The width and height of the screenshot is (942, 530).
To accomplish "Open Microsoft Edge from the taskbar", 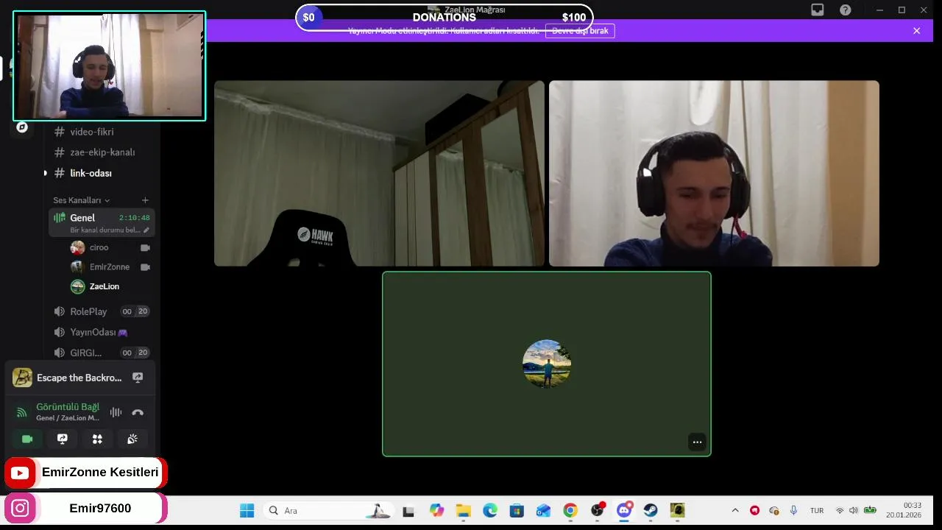I will coord(490,510).
